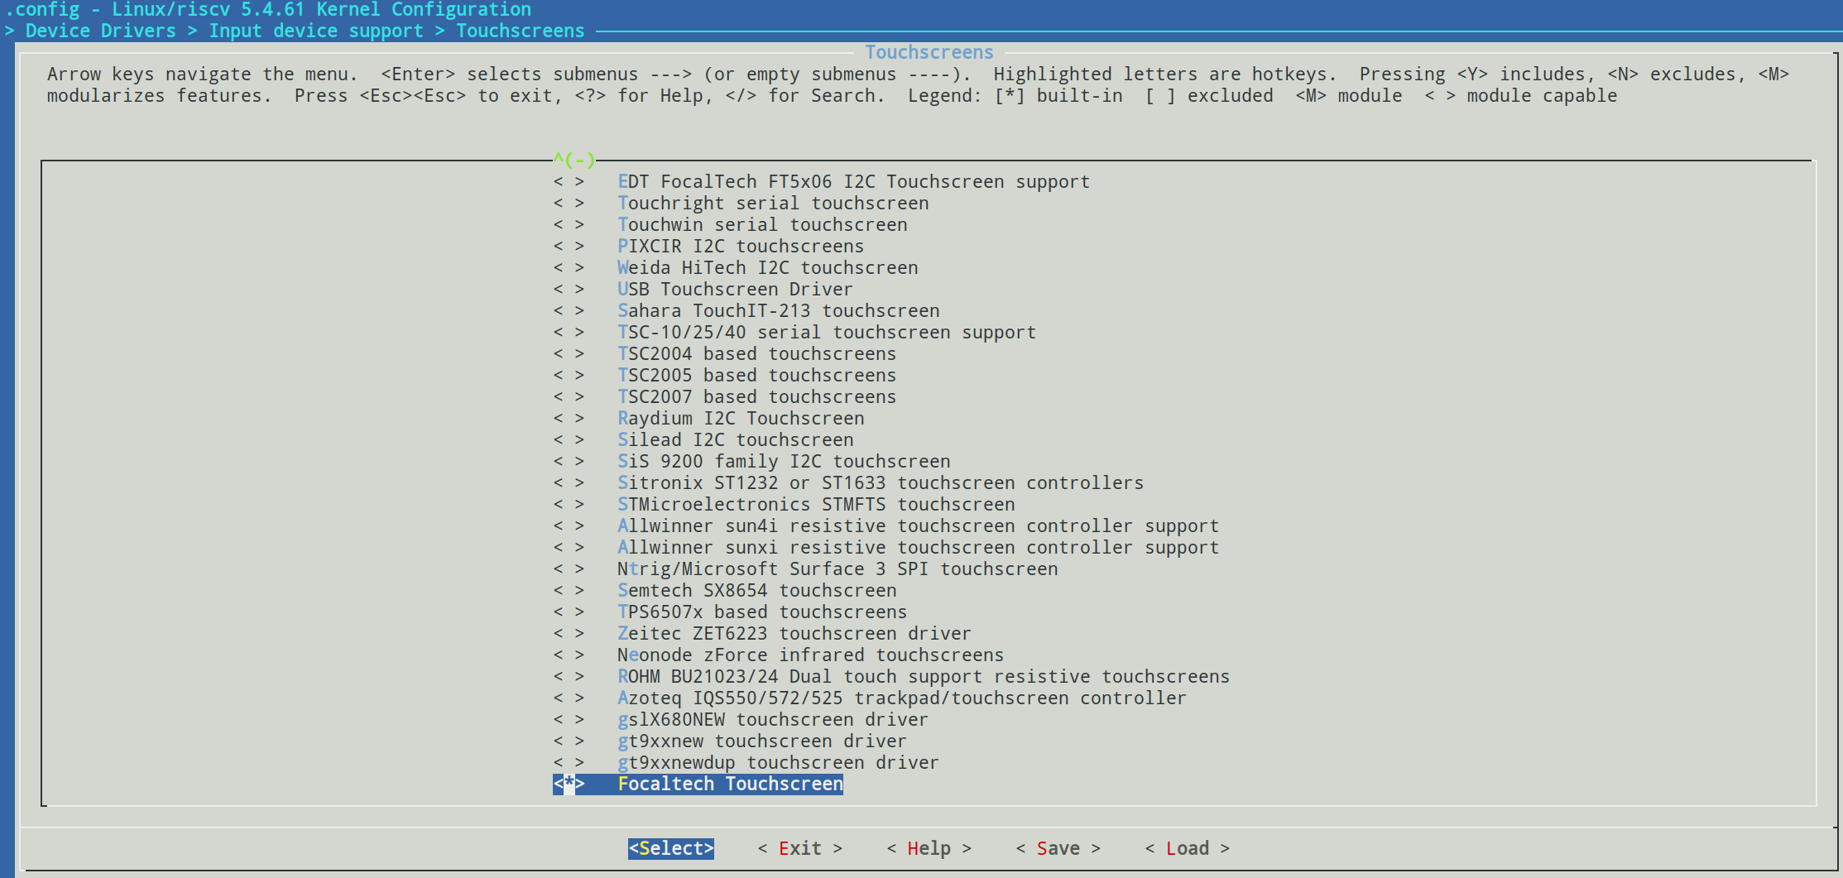Click the Load button
The height and width of the screenshot is (878, 1843).
[x=1187, y=848]
